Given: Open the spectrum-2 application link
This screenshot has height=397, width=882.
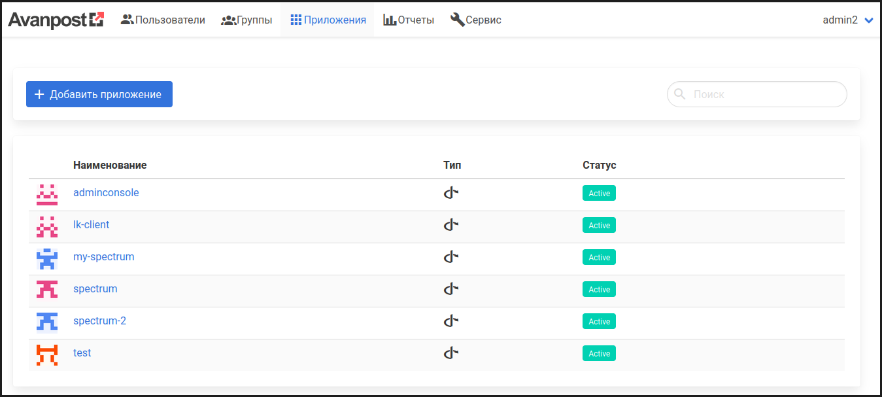Looking at the screenshot, I should pyautogui.click(x=99, y=321).
